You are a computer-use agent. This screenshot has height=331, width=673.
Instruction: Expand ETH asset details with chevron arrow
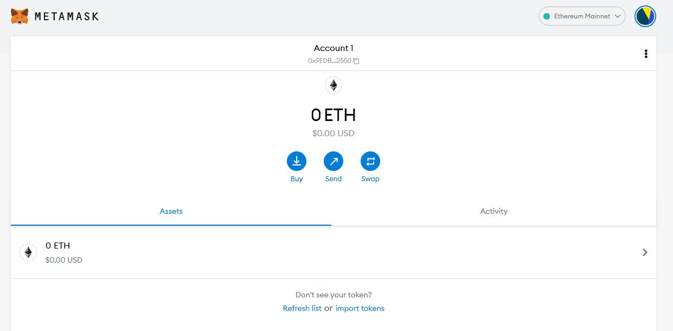(x=645, y=252)
